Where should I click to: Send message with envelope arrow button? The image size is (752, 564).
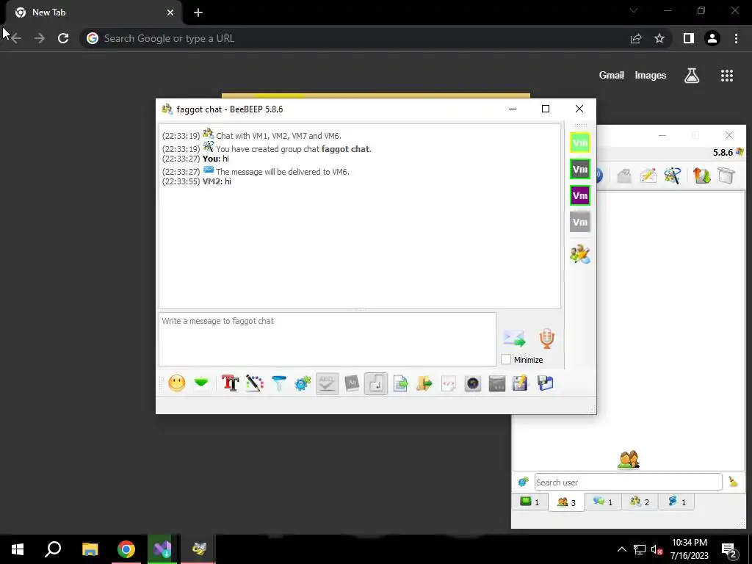pyautogui.click(x=514, y=338)
